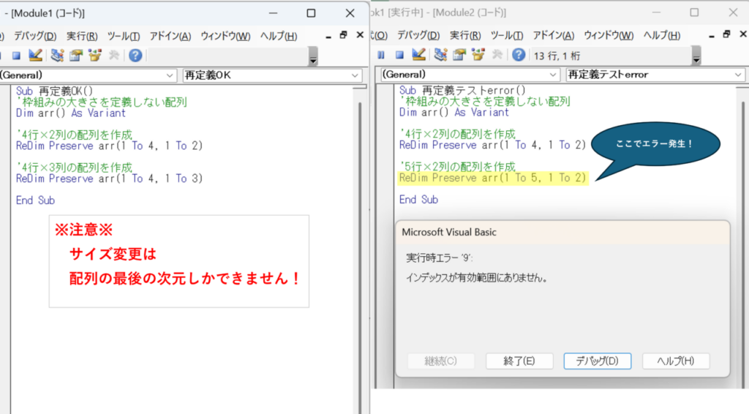Screen dimensions: 749x414
Task: Open ヘルプ(H) menu in Module1 window
Action: coord(279,37)
